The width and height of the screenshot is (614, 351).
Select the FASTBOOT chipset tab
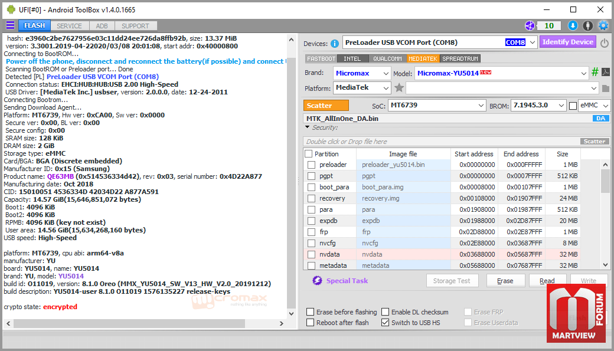pos(321,58)
